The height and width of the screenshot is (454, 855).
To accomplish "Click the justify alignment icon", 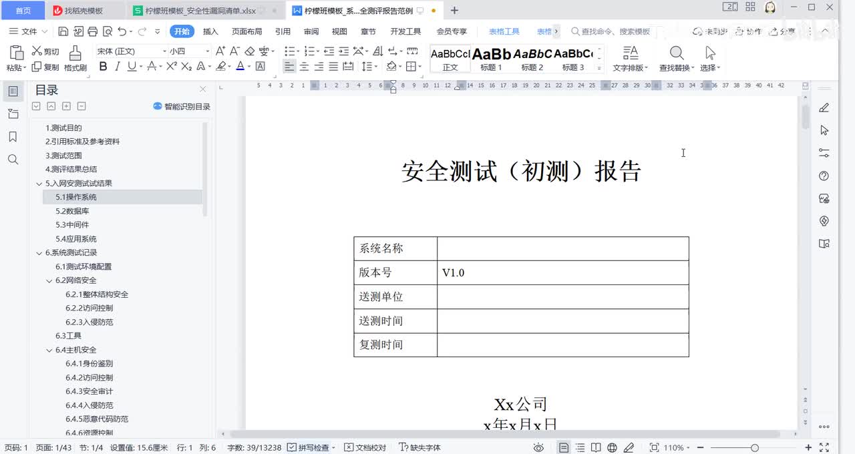I will (x=333, y=66).
